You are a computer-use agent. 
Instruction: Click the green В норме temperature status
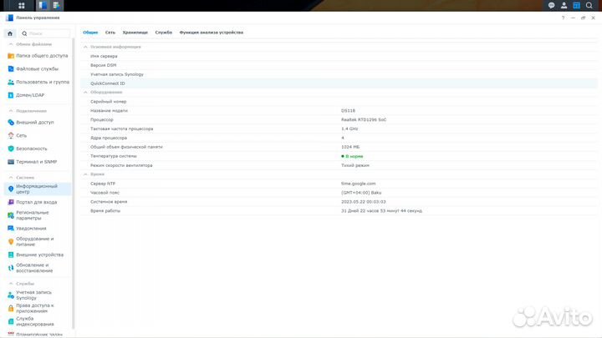(x=352, y=156)
